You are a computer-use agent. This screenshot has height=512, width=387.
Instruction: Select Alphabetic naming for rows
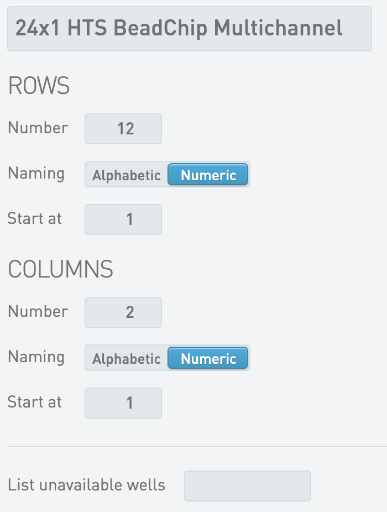127,175
